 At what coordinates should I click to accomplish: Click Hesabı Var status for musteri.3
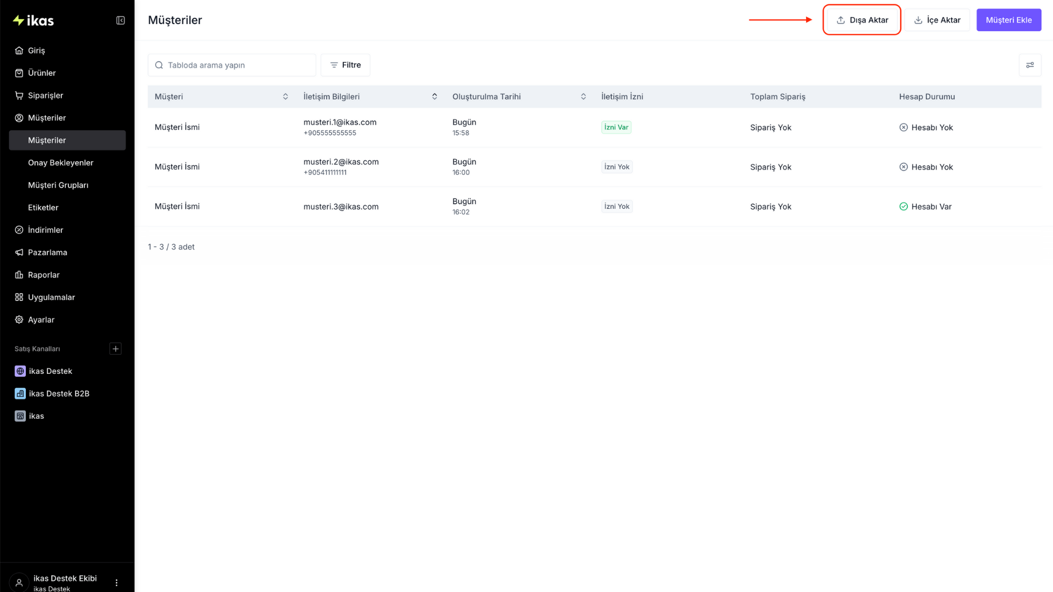[x=925, y=207]
